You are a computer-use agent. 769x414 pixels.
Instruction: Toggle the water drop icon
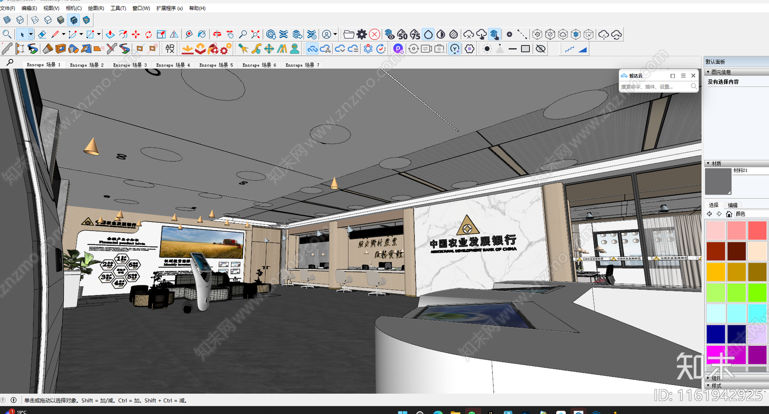coord(428,35)
